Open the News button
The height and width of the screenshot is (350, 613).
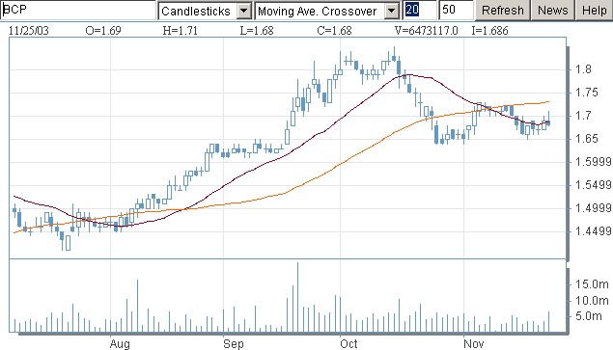(553, 11)
